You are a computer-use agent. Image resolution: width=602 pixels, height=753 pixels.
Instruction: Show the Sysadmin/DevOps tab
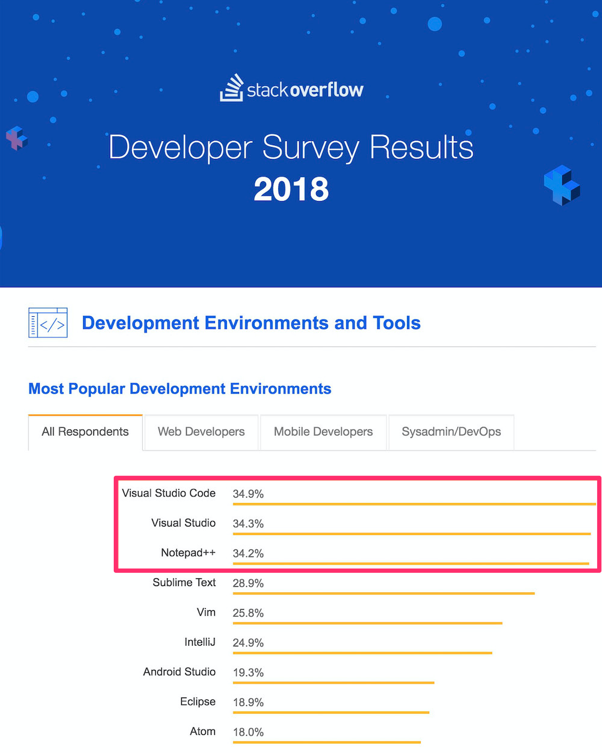451,432
